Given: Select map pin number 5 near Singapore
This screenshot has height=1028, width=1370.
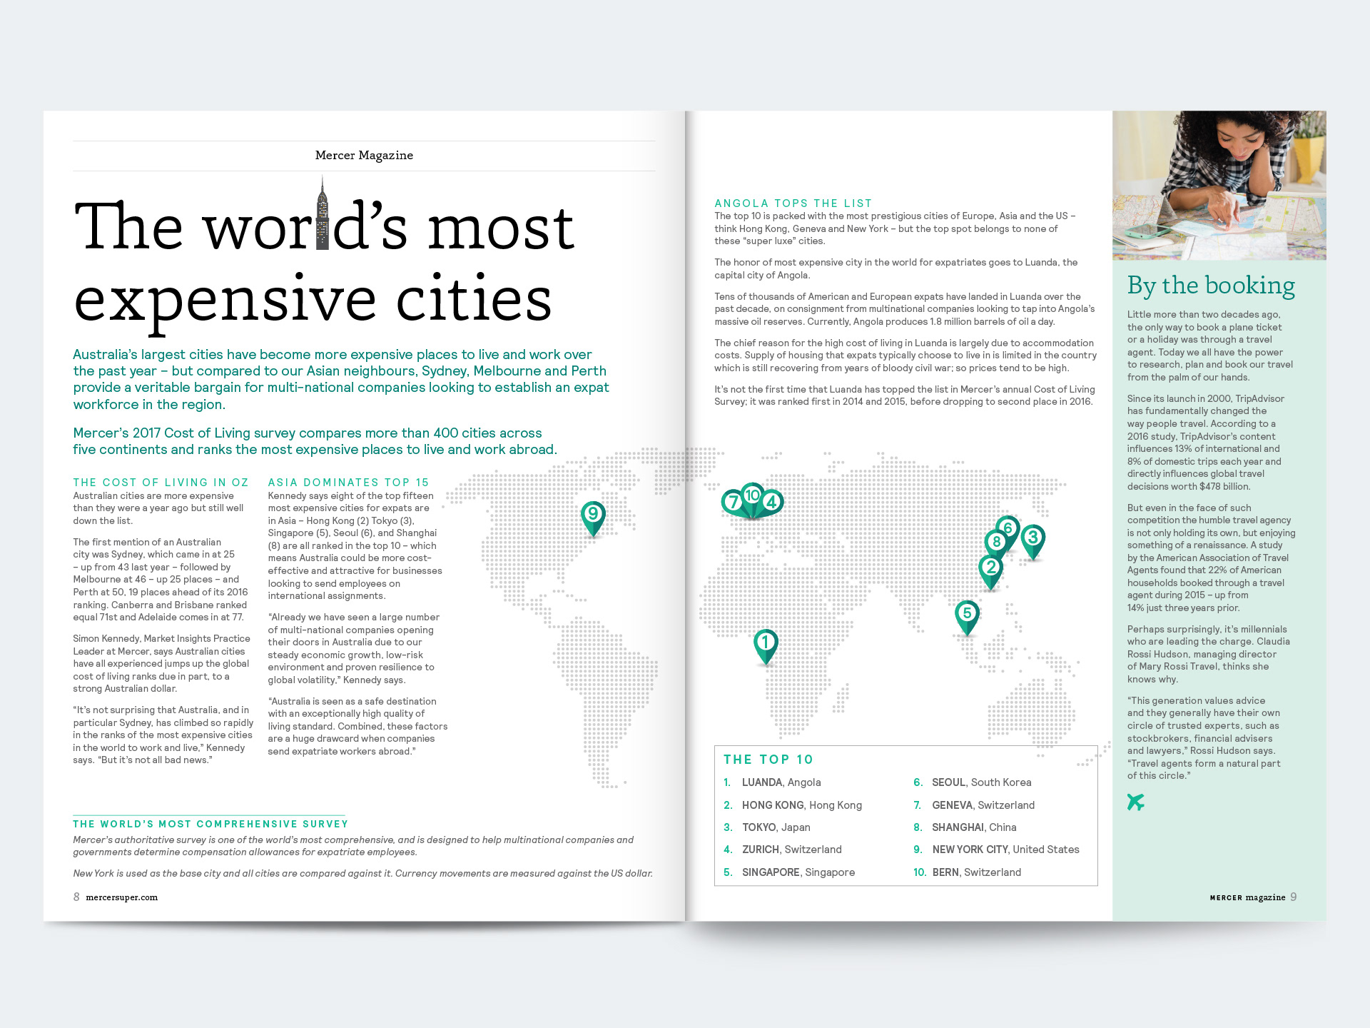Looking at the screenshot, I should click(967, 614).
